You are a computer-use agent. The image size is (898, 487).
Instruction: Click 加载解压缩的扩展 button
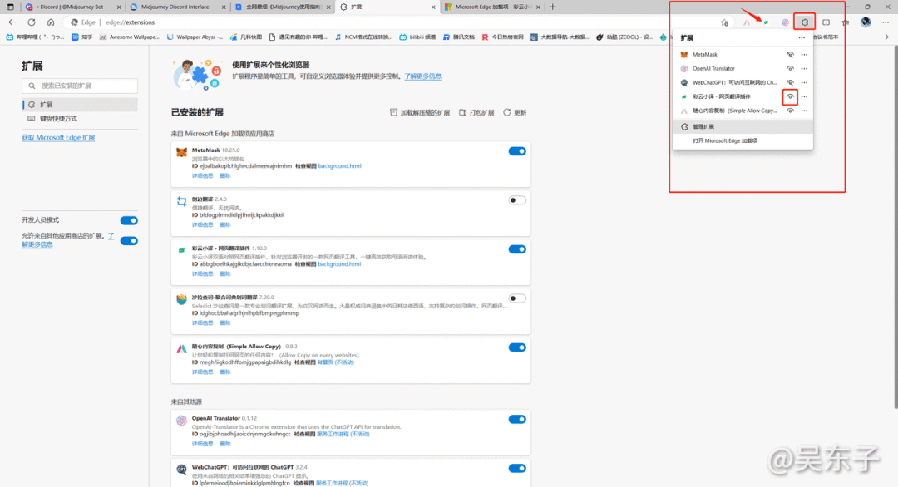(x=420, y=112)
